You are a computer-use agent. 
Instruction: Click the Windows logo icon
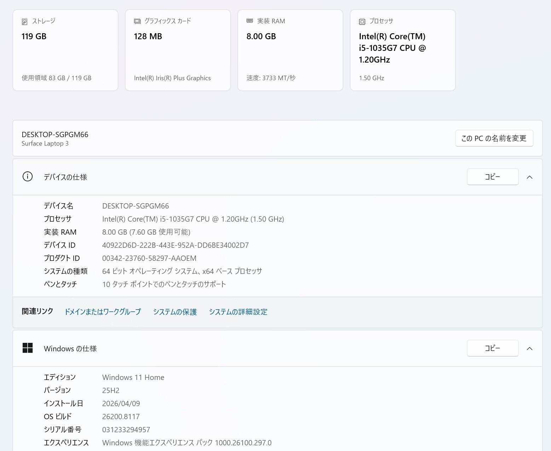(28, 348)
